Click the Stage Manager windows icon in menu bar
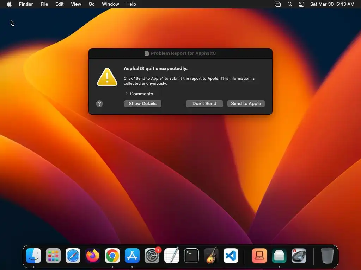 point(278,4)
